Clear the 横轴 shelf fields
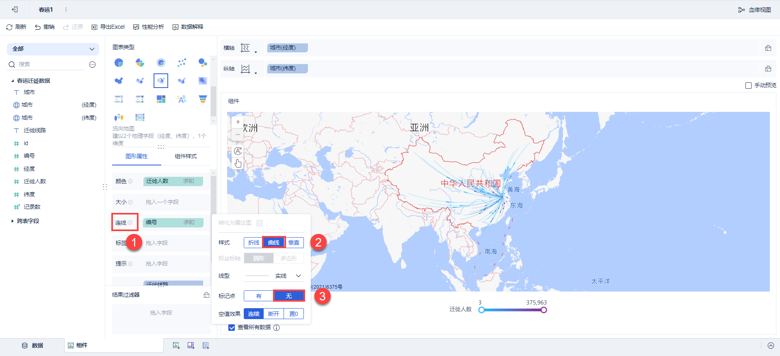This screenshot has width=780, height=356. (768, 48)
